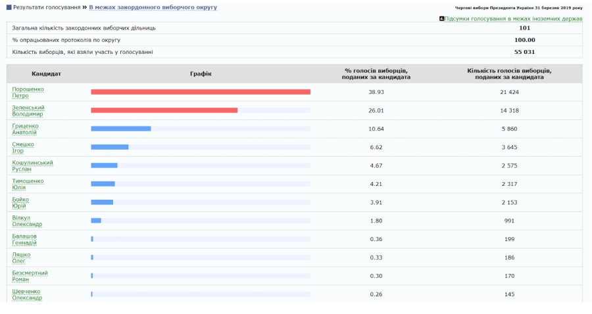Select Безсмертний Роман candidate link
Image resolution: width=592 pixels, height=314 pixels.
(x=30, y=276)
